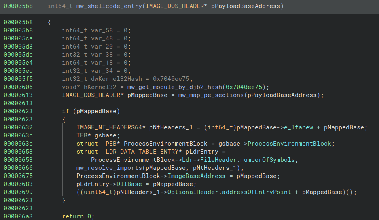Select the var_20 variable declaration
This screenshot has height=220, width=379.
pos(102,47)
